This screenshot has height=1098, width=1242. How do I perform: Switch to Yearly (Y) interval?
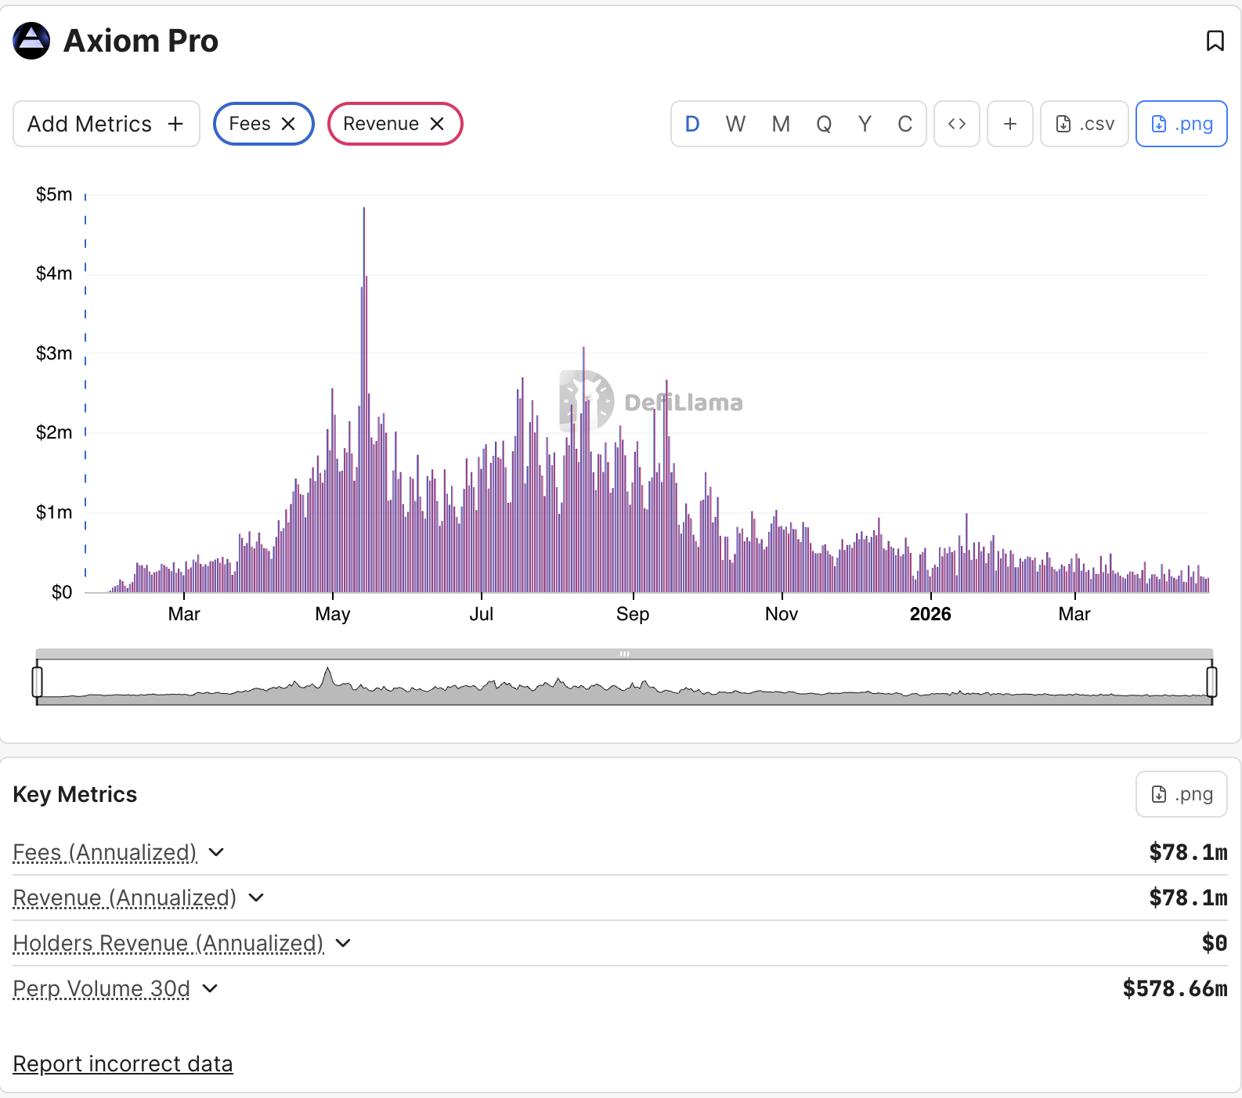tap(865, 124)
